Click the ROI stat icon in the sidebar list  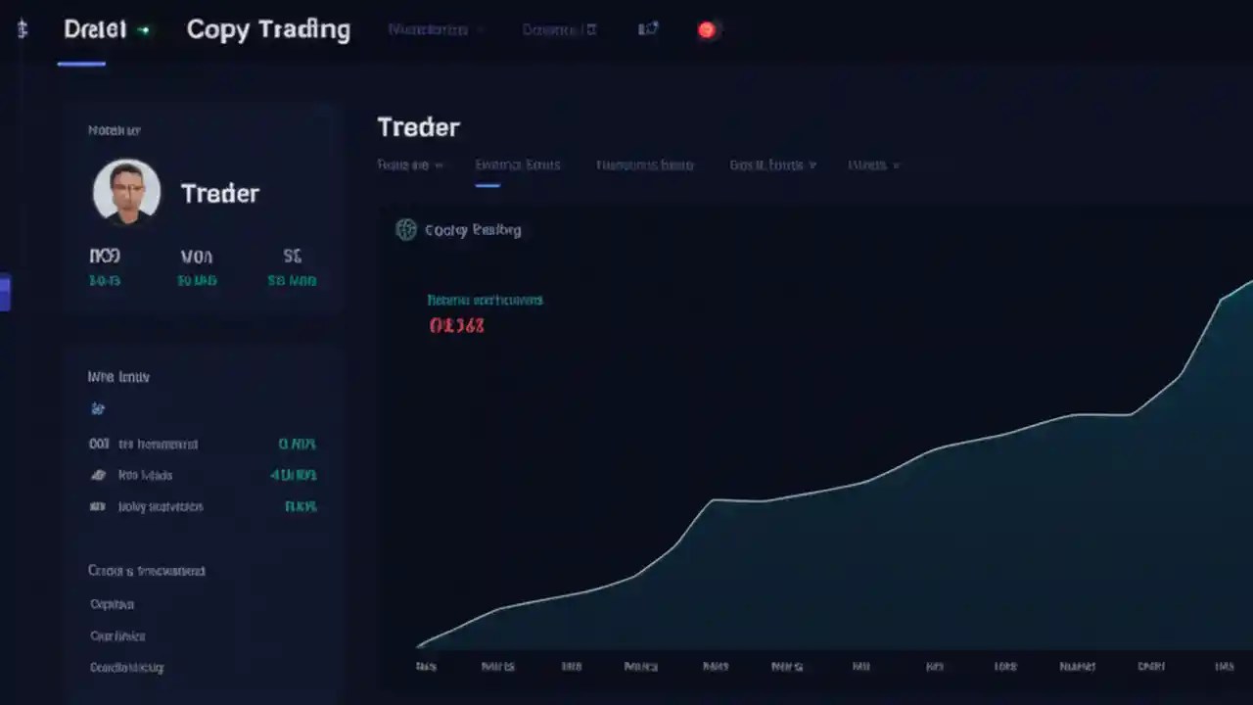(x=99, y=444)
